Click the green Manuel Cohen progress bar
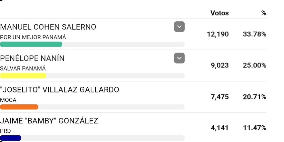The height and width of the screenshot is (142, 284). point(31,44)
